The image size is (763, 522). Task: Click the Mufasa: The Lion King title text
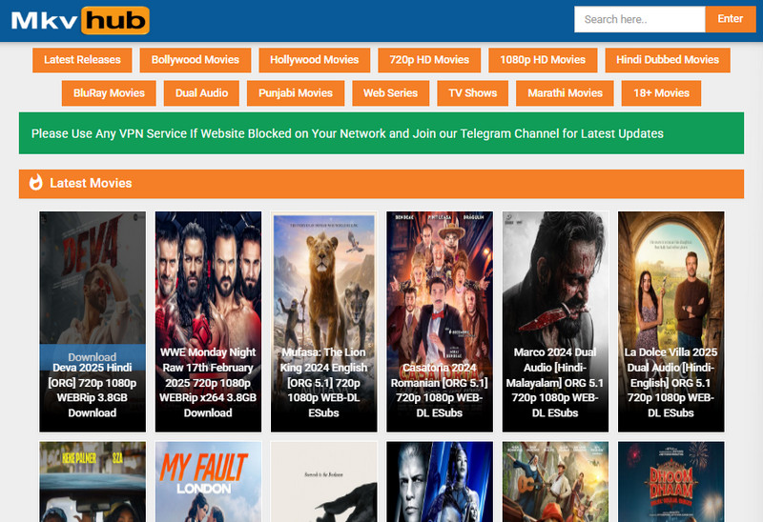(324, 383)
